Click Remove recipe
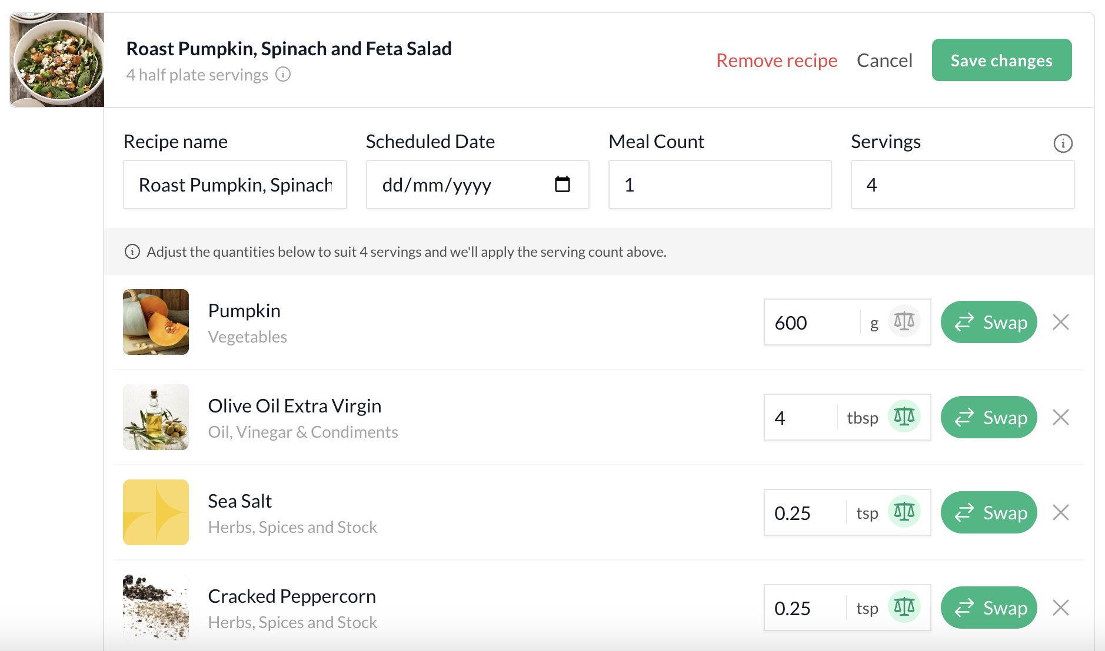This screenshot has width=1105, height=651. [x=777, y=61]
